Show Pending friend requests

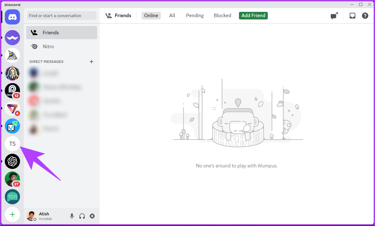(x=195, y=15)
